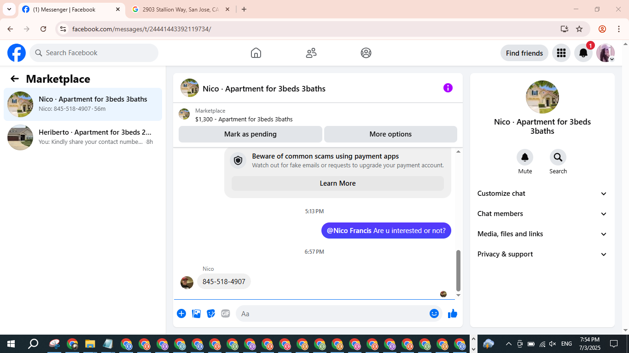
Task: Open the Friends icon in top navigation
Action: [x=311, y=53]
